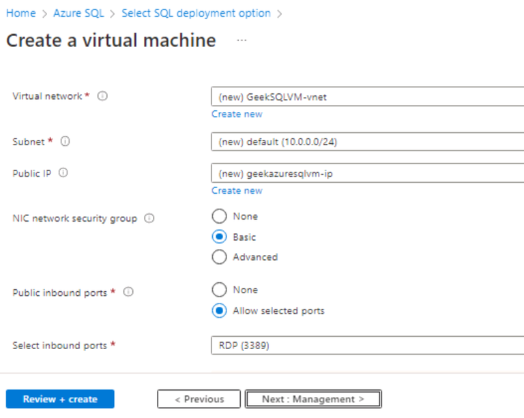Expand the Public IP dropdown
This screenshot has width=524, height=418.
368,174
